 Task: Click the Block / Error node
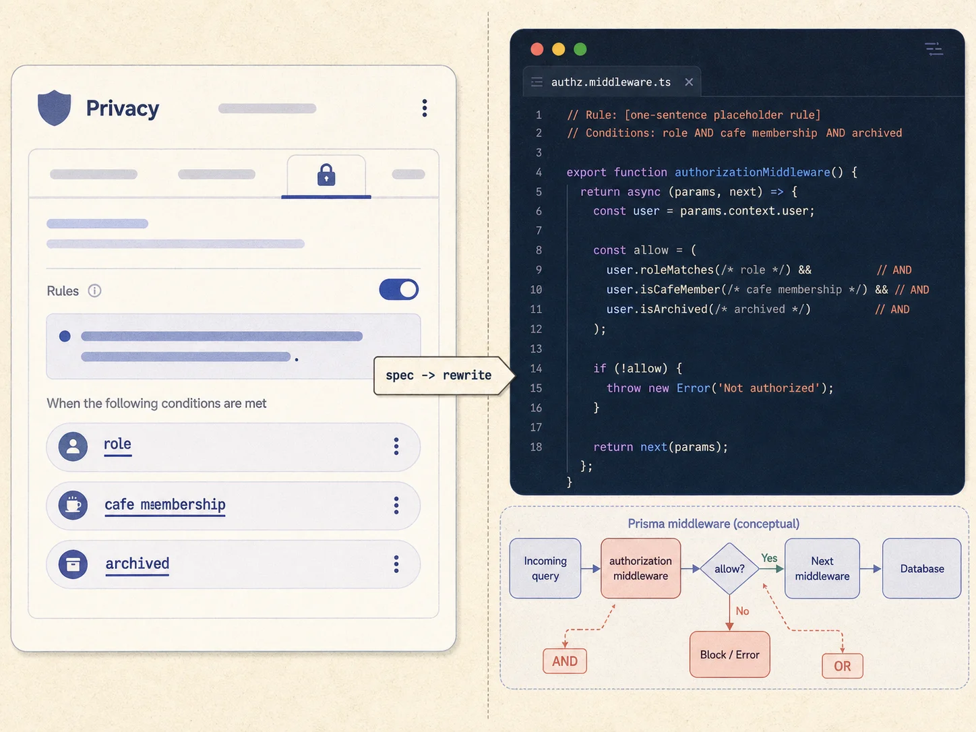(730, 654)
